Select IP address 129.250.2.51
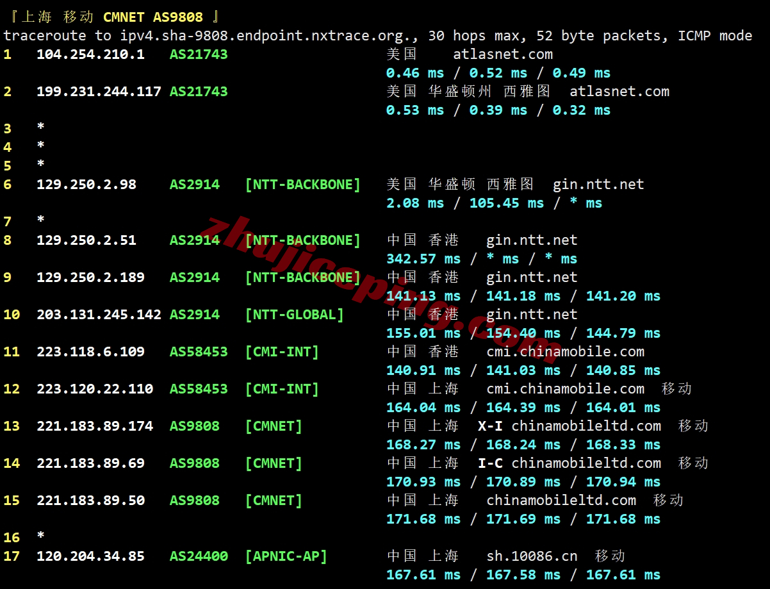Viewport: 770px width, 589px height. 86,240
